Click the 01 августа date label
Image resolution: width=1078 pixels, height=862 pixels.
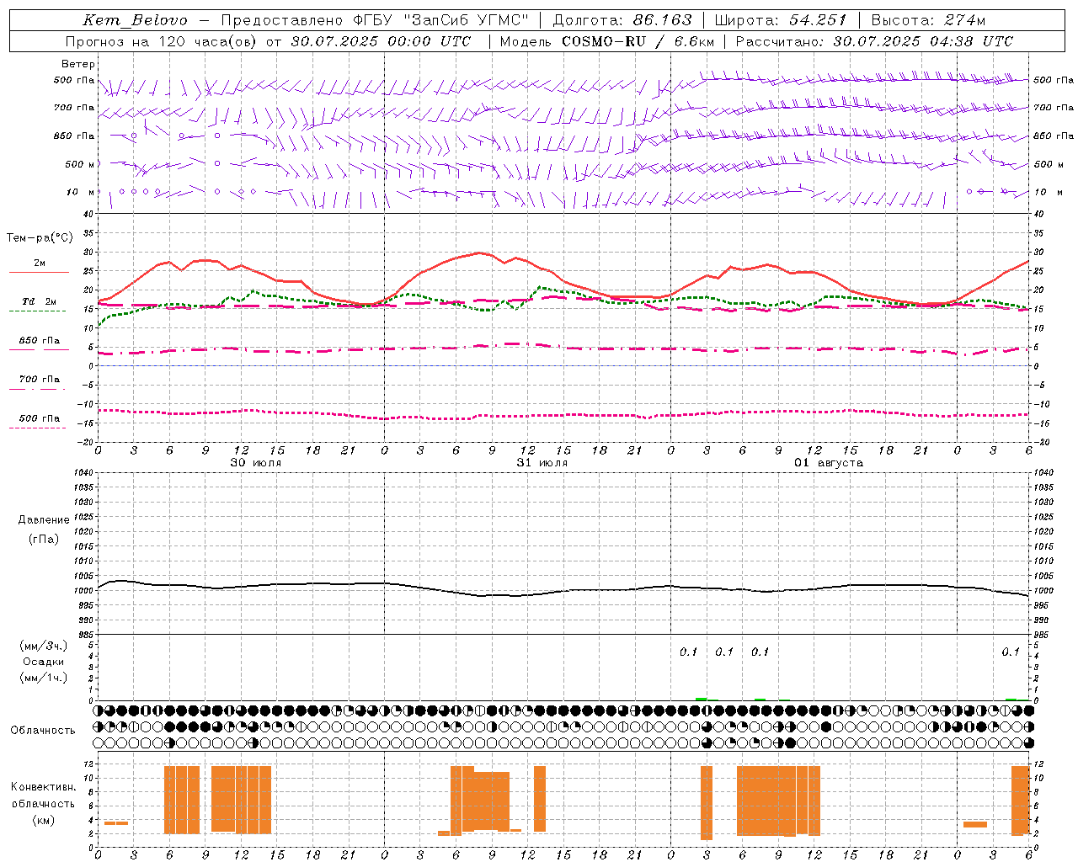tap(829, 462)
